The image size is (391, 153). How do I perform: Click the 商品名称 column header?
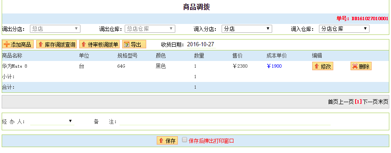tap(12, 56)
